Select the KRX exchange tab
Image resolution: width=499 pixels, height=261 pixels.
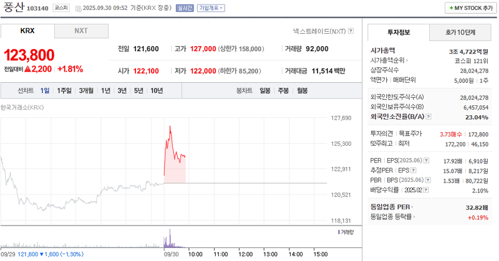(x=27, y=31)
